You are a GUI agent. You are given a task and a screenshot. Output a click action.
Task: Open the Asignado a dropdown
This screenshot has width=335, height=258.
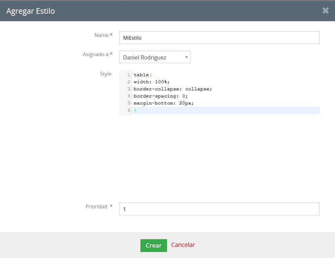[x=155, y=57]
